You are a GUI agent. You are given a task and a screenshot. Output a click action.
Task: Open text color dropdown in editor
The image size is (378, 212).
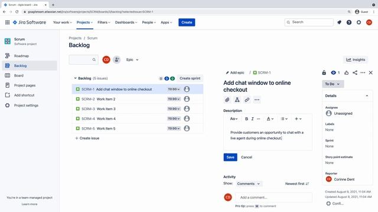click(x=270, y=119)
